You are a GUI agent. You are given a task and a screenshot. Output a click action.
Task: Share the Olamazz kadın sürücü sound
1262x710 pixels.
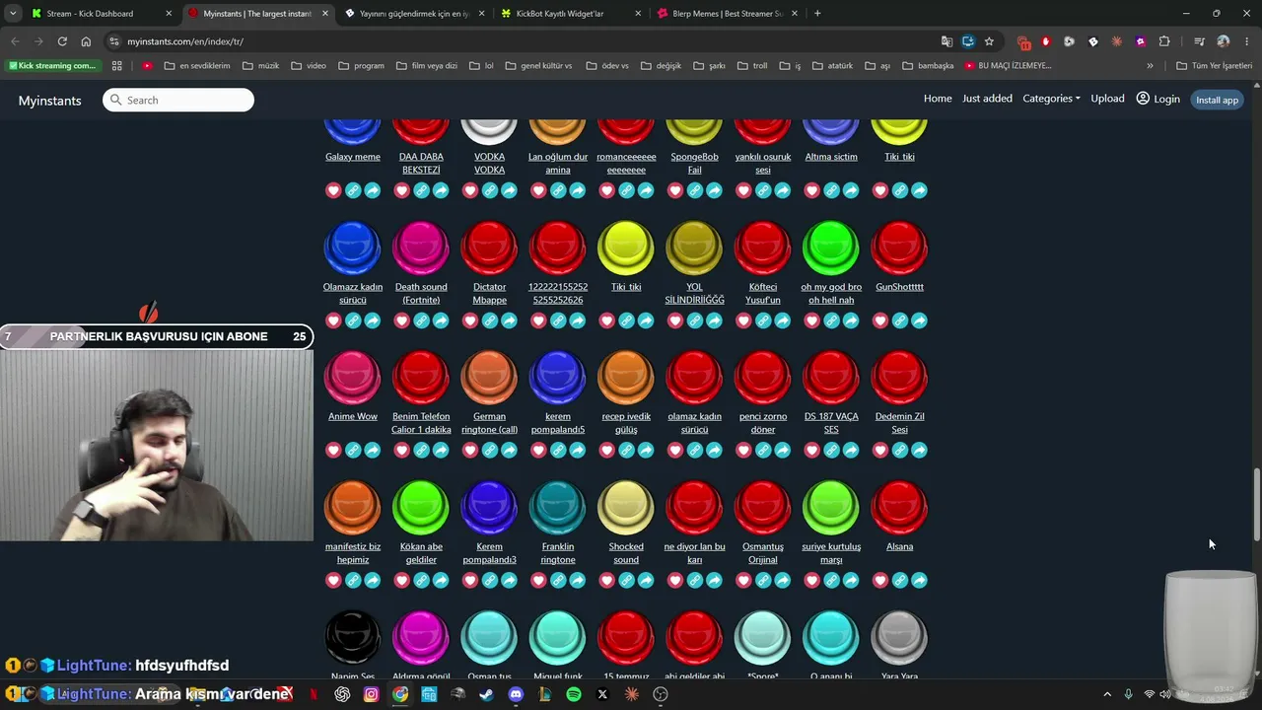373,320
